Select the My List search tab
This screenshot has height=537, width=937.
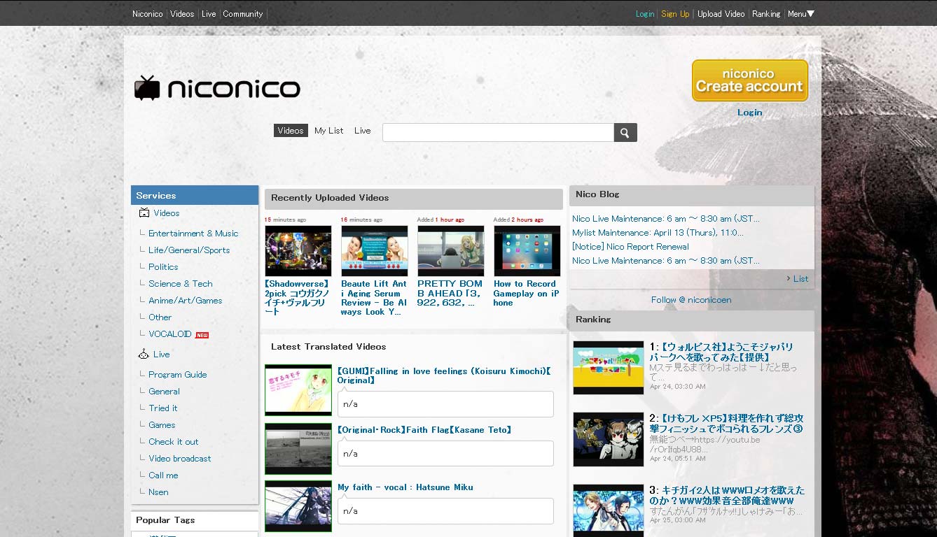329,131
